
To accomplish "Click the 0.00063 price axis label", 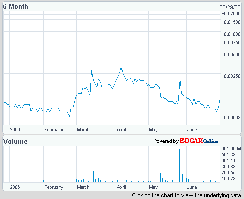I will click(x=232, y=118).
